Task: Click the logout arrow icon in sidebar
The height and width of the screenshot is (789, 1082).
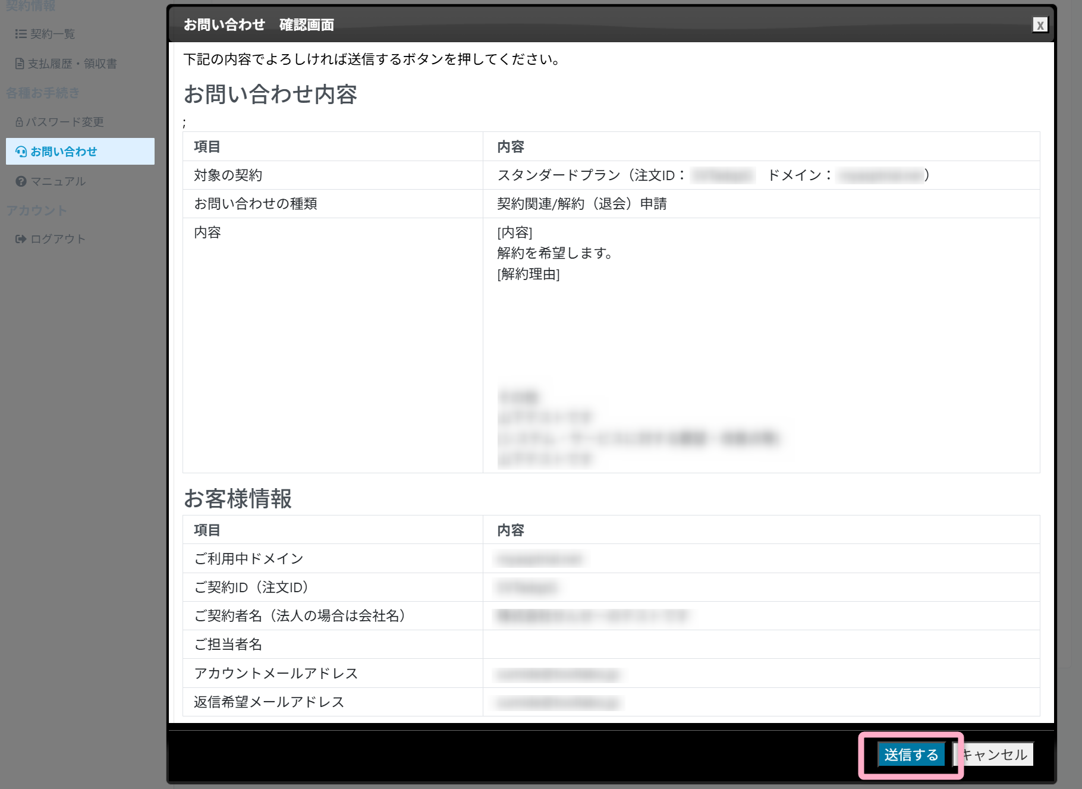Action: click(x=21, y=239)
